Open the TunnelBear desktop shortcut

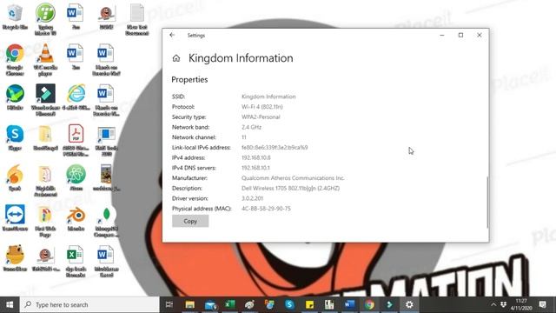(15, 258)
